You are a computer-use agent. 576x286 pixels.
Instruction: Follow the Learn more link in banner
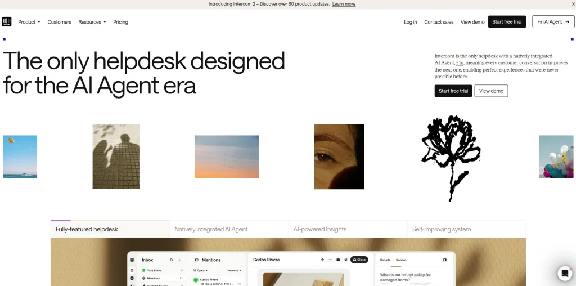(344, 4)
